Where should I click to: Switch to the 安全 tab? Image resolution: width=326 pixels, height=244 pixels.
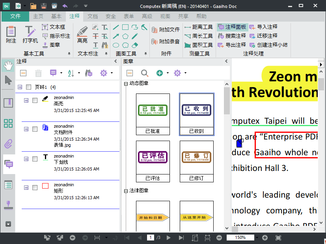(111, 17)
